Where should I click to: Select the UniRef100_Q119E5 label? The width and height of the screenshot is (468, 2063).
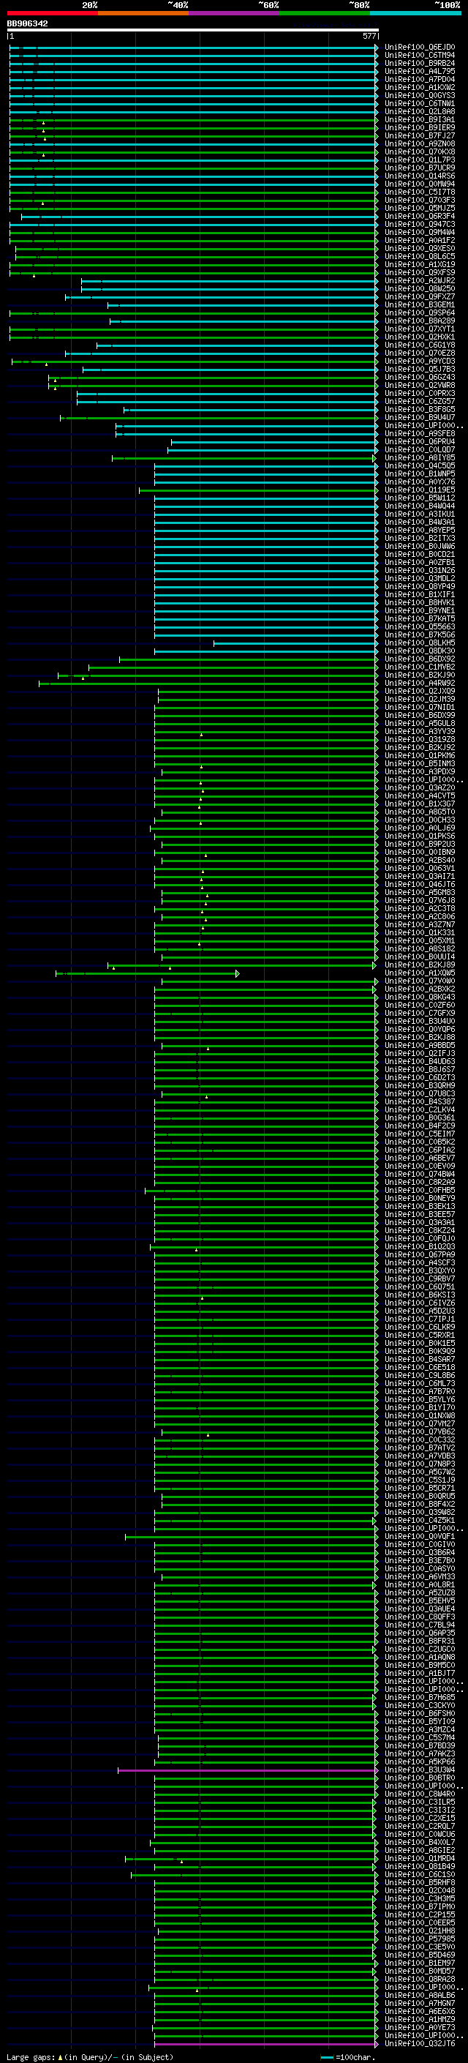[420, 490]
